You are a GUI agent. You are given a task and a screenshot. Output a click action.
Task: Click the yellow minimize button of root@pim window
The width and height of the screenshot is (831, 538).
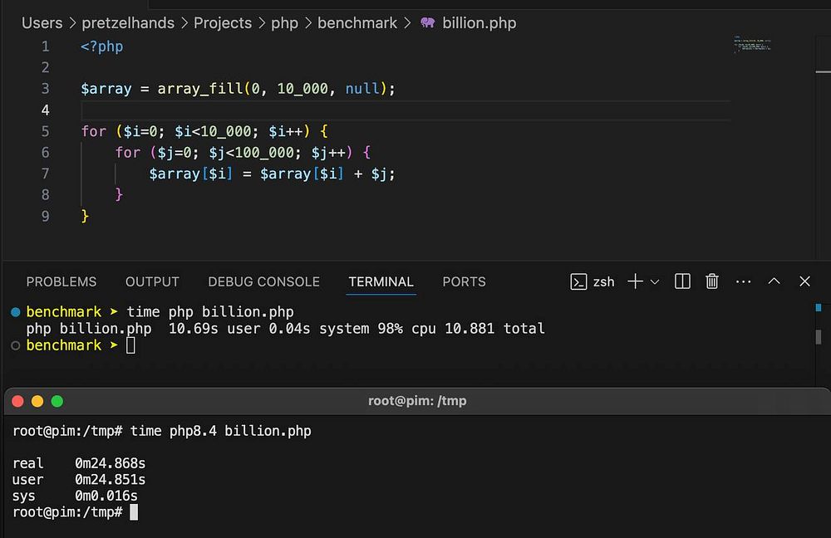[37, 401]
